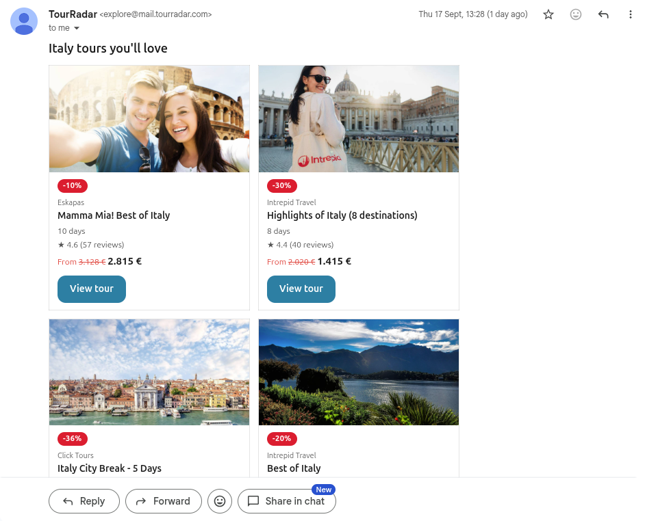This screenshot has width=645, height=521.
Task: Click the -10% discount badge
Action: (73, 186)
